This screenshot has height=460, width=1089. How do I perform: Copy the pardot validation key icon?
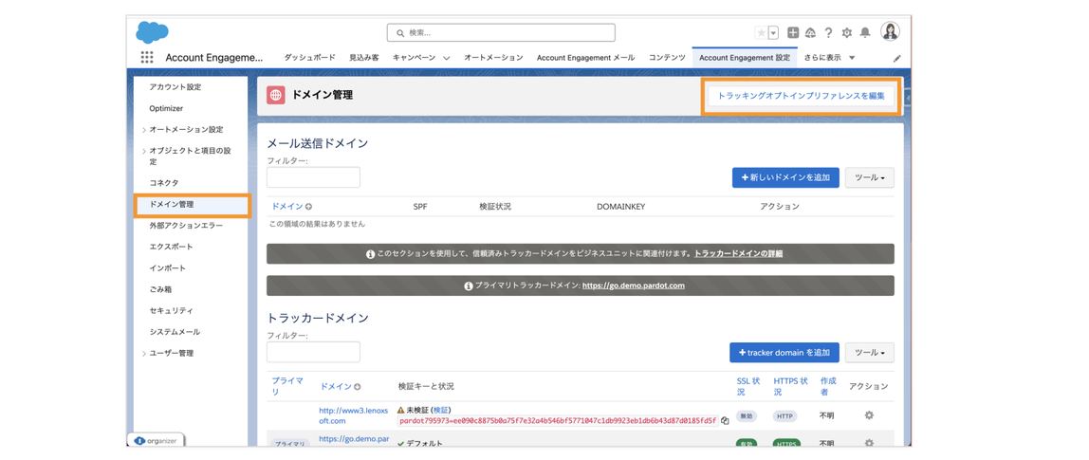[725, 420]
